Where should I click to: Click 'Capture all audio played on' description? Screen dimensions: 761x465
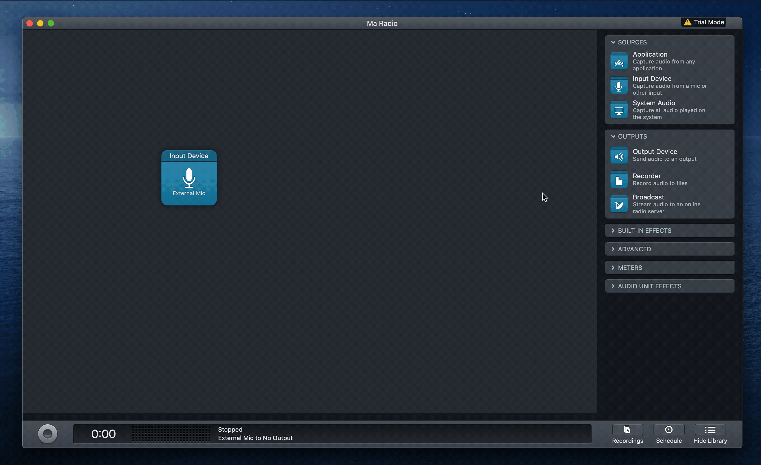pos(669,113)
